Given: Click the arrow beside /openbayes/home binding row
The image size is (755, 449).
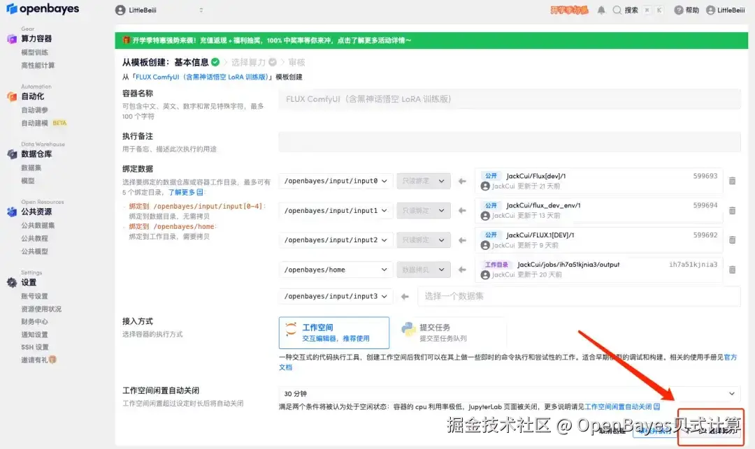Looking at the screenshot, I should 462,270.
